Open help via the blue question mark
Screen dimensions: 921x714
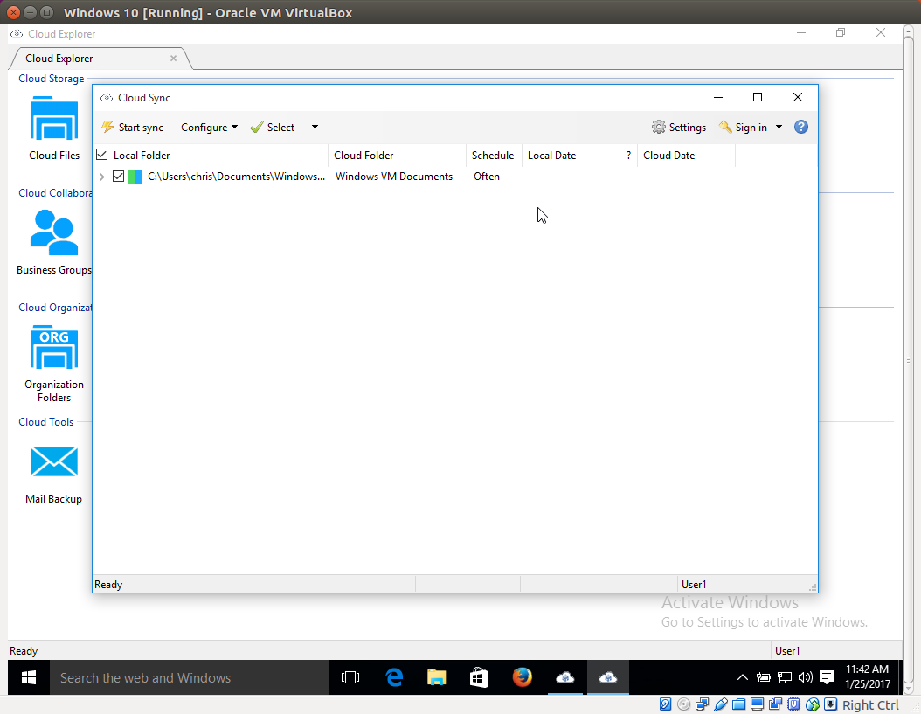801,127
